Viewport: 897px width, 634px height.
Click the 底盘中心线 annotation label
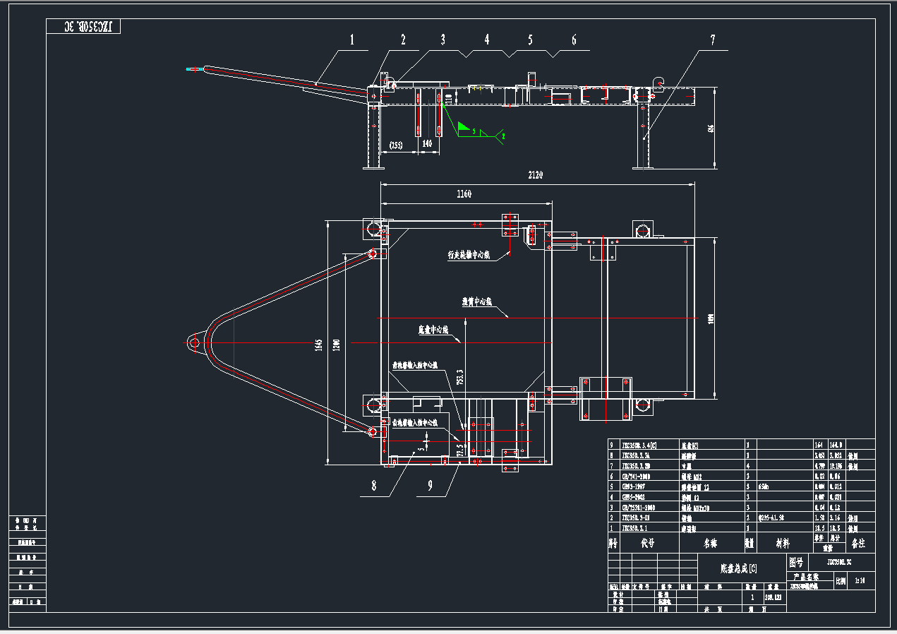(x=433, y=330)
